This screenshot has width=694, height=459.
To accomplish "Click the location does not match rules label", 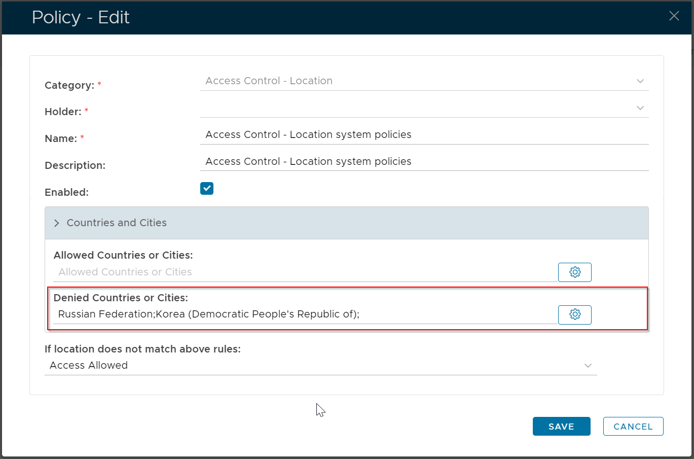I will point(142,349).
